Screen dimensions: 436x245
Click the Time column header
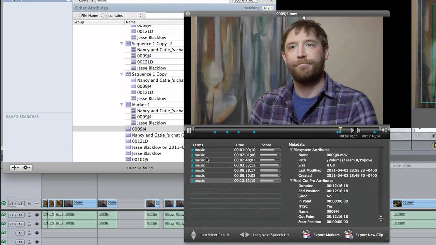pos(239,145)
